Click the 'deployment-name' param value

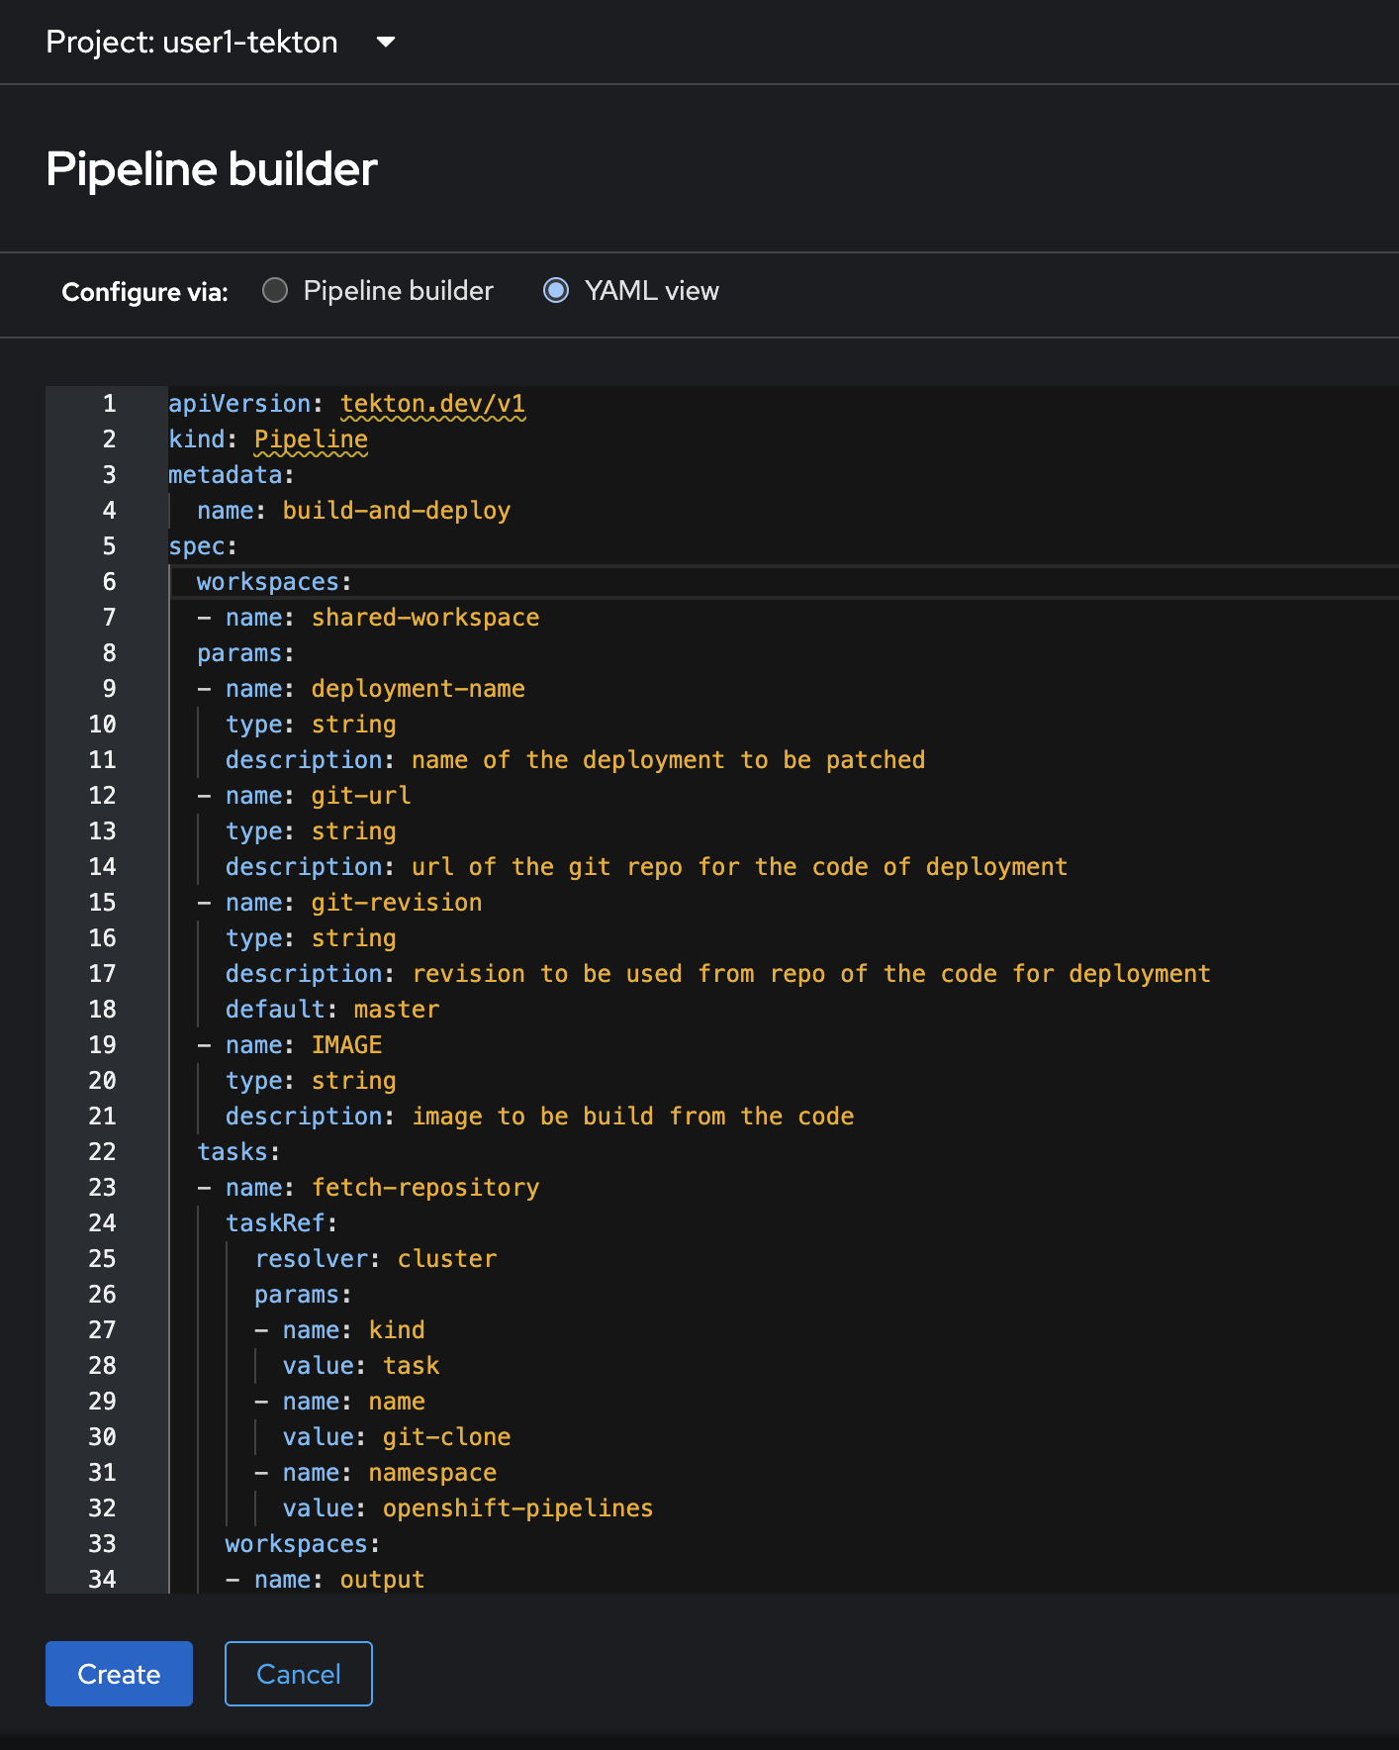point(419,689)
